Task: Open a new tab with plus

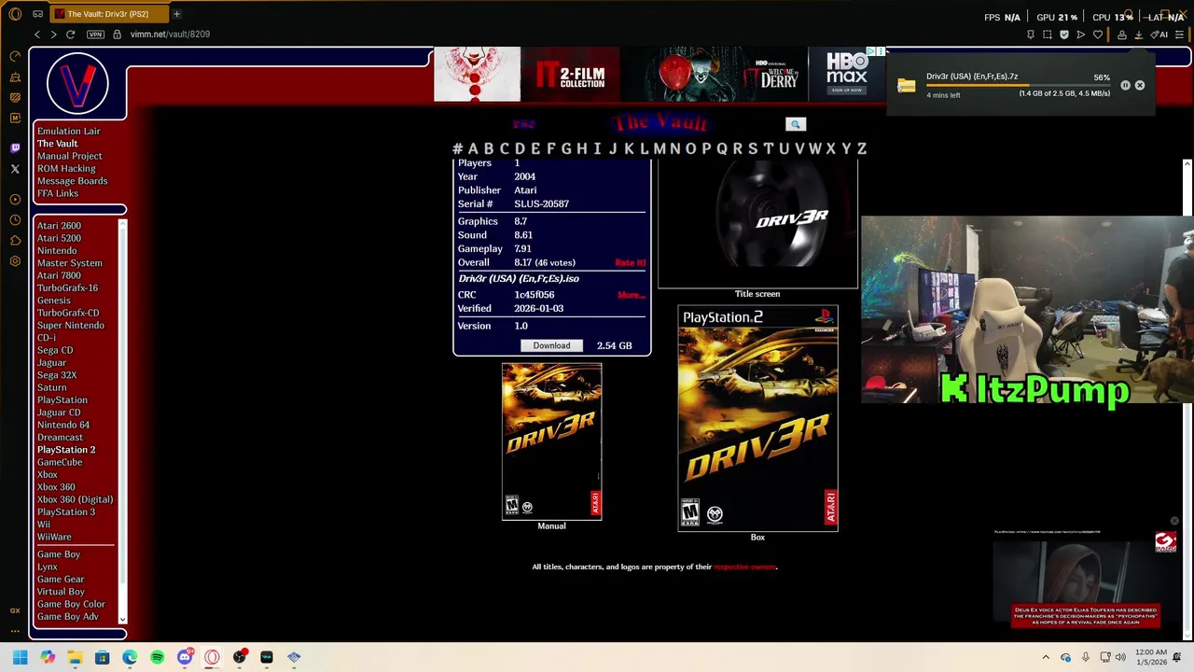Action: (x=176, y=14)
